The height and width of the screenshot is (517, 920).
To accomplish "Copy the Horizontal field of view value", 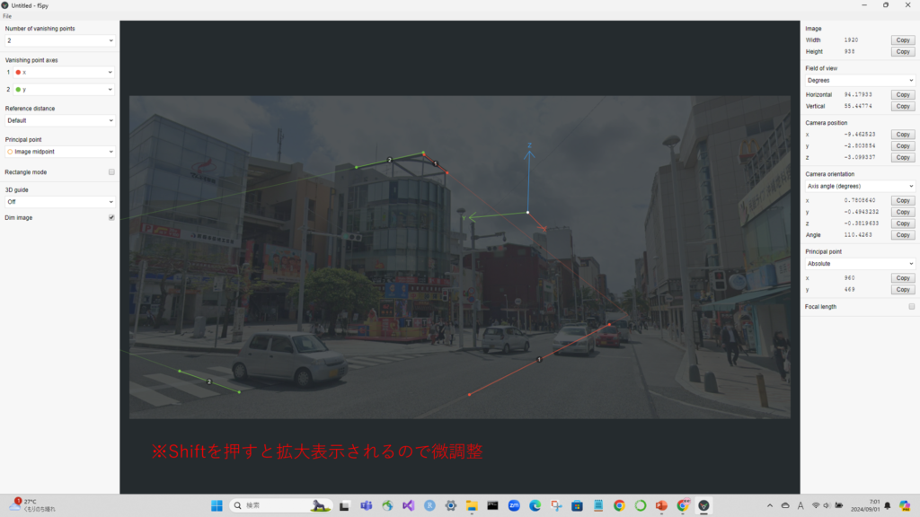I will [x=902, y=94].
